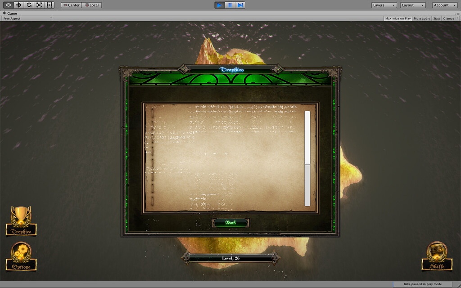This screenshot has height=288, width=461.
Task: Select the Rect transform tool
Action: (x=50, y=5)
